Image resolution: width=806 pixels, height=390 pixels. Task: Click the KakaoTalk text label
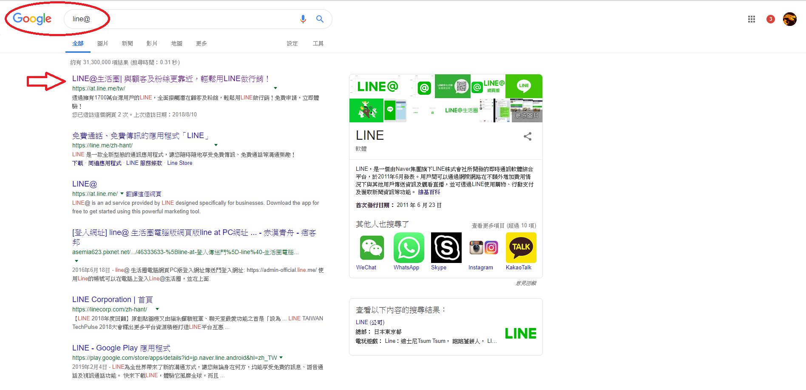pos(519,267)
